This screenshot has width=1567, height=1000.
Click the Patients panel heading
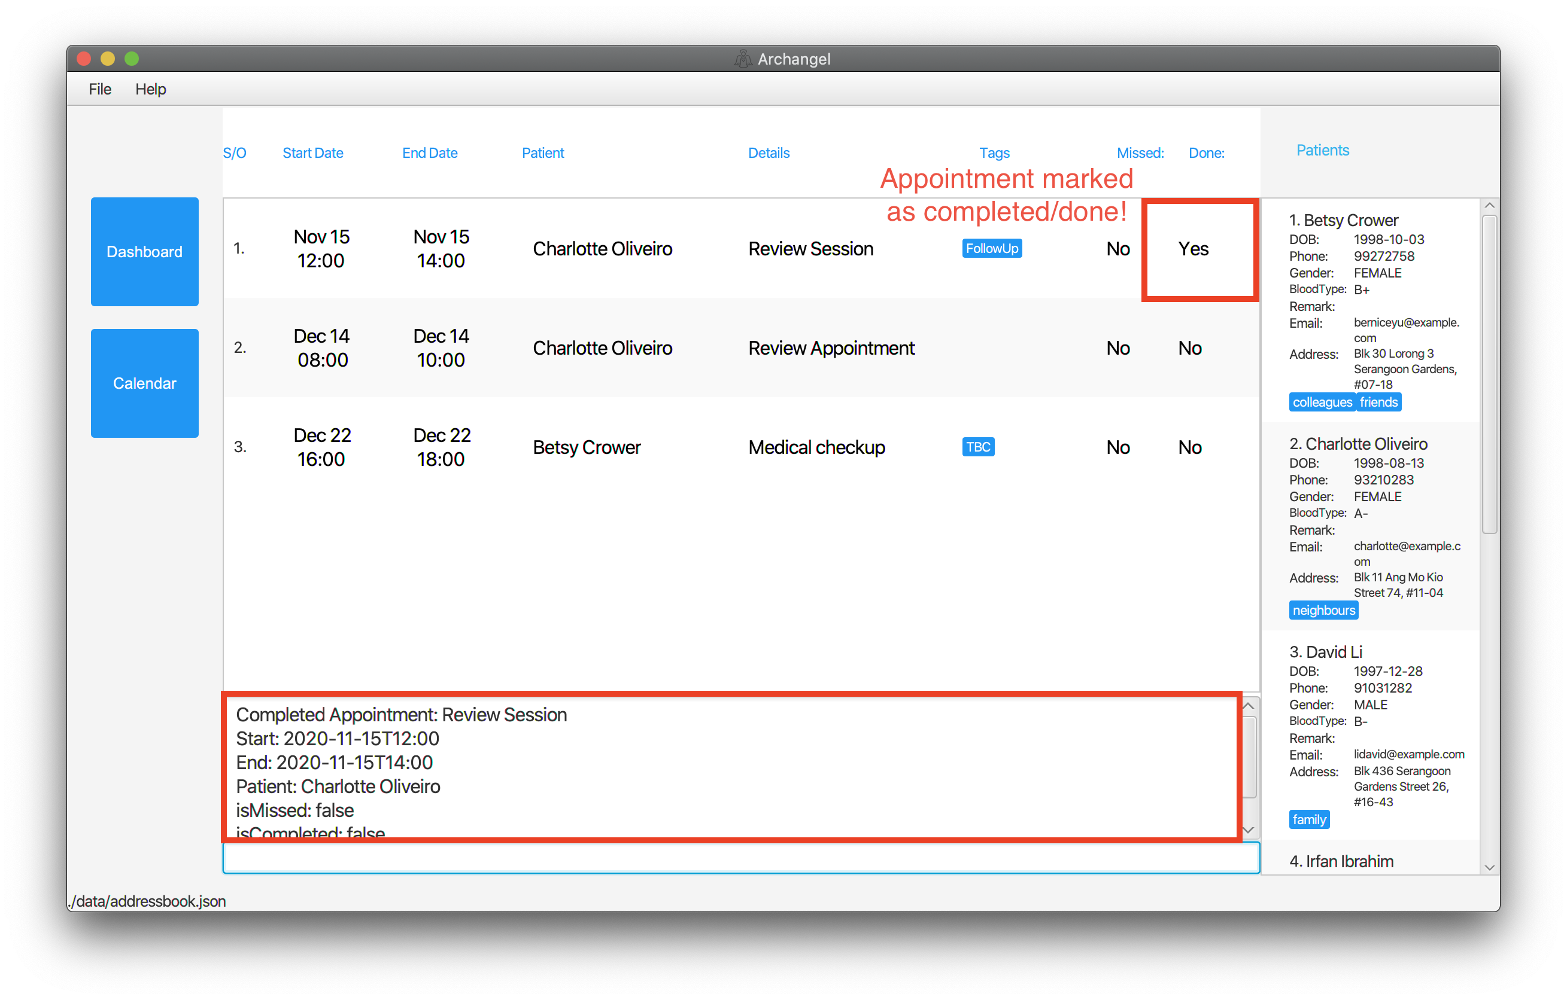[1322, 150]
